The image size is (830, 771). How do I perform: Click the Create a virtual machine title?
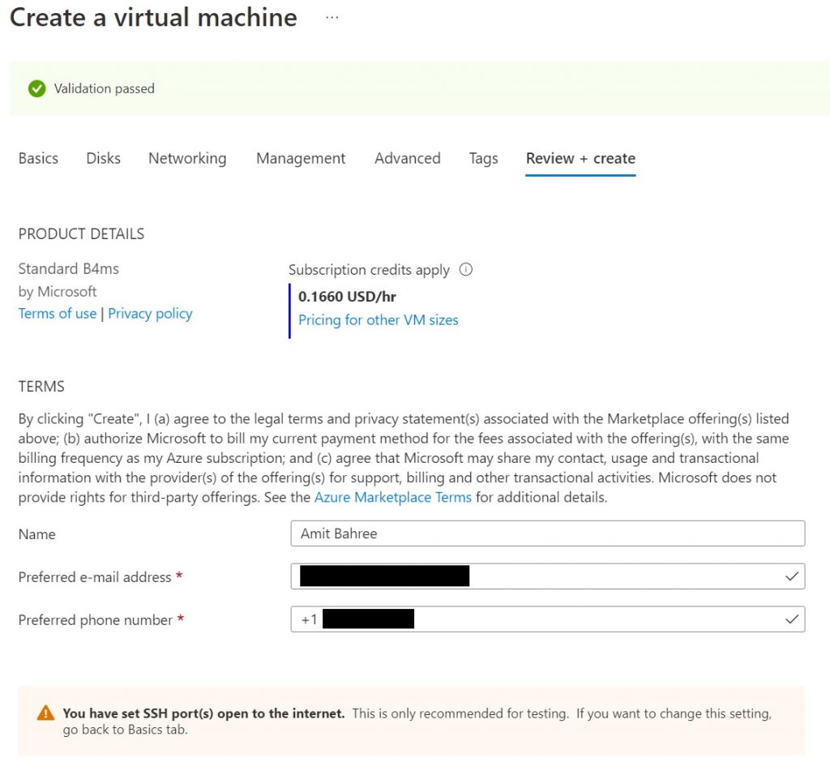tap(153, 18)
